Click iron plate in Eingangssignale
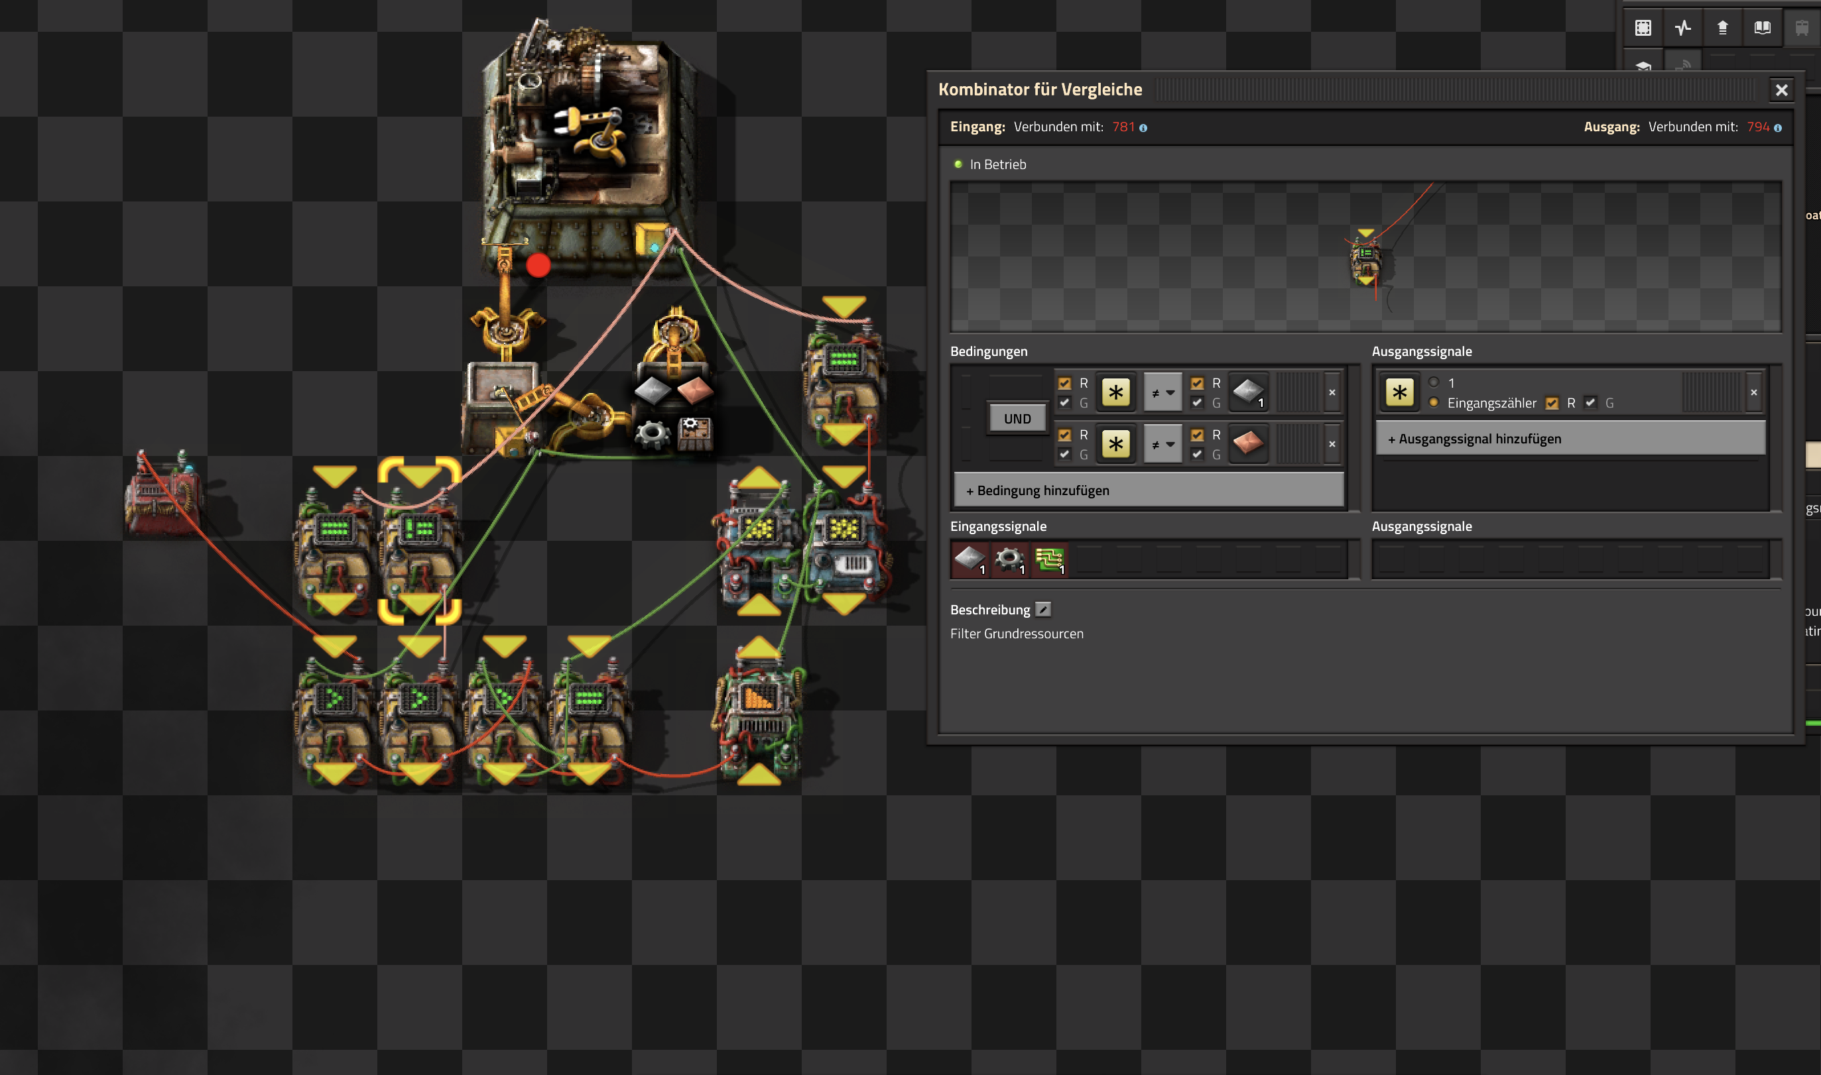The height and width of the screenshot is (1075, 1821). [x=970, y=559]
